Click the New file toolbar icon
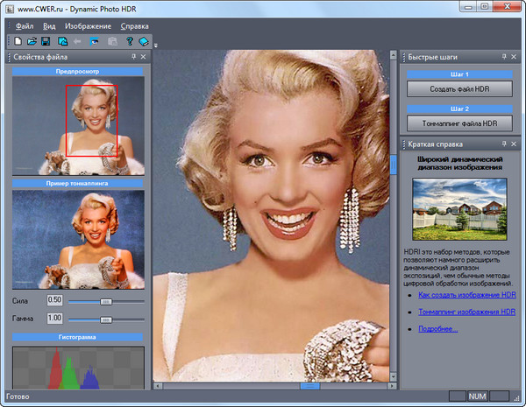The width and height of the screenshot is (526, 407). pos(18,41)
